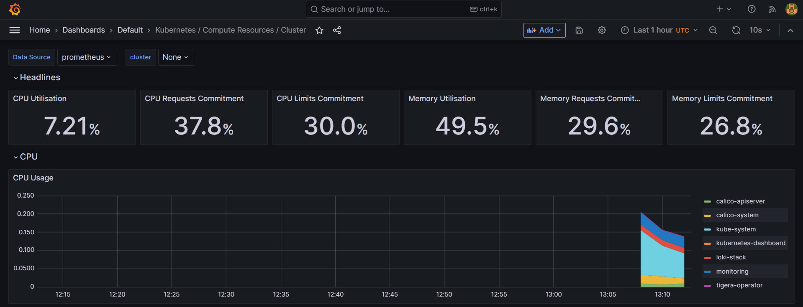This screenshot has width=803, height=307.
Task: Toggle calico-apiserver series in legend
Action: 740,201
